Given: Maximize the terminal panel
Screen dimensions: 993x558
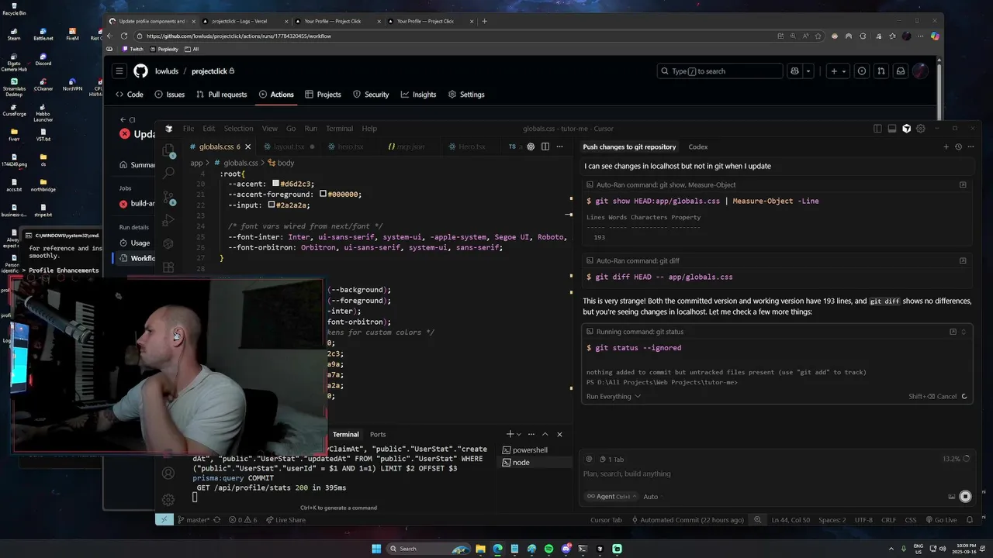Looking at the screenshot, I should 545,434.
